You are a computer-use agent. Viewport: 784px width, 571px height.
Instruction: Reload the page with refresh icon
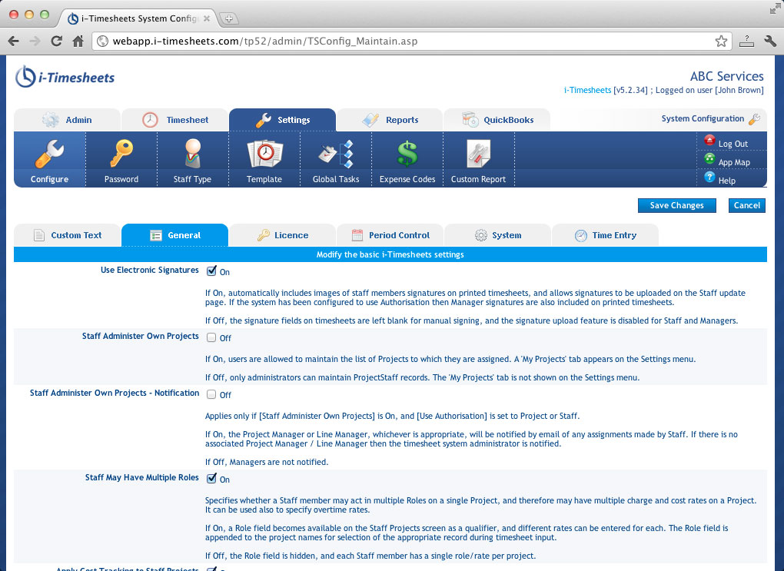[x=57, y=41]
